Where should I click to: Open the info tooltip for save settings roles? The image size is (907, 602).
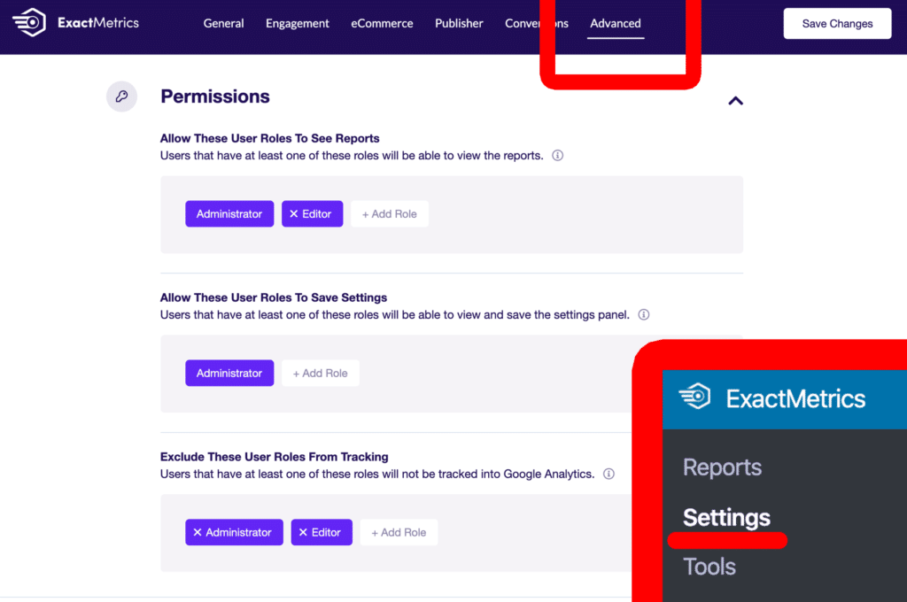click(x=643, y=314)
